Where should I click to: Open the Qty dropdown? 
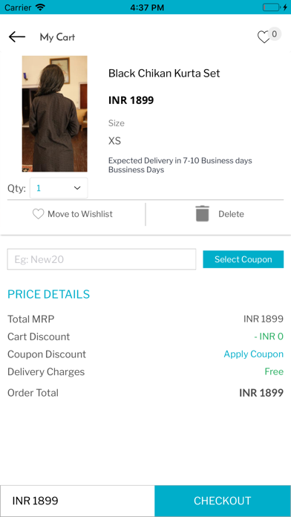(59, 188)
